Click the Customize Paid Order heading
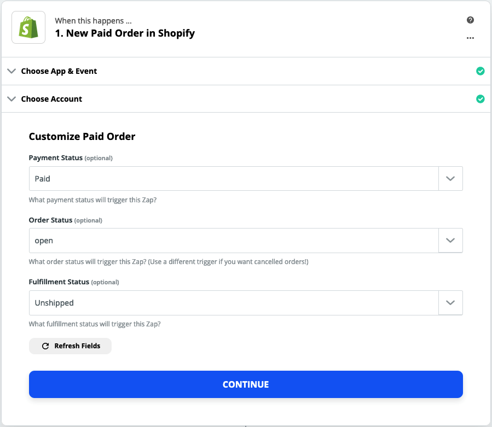Viewport: 492px width, 427px height. (x=82, y=137)
